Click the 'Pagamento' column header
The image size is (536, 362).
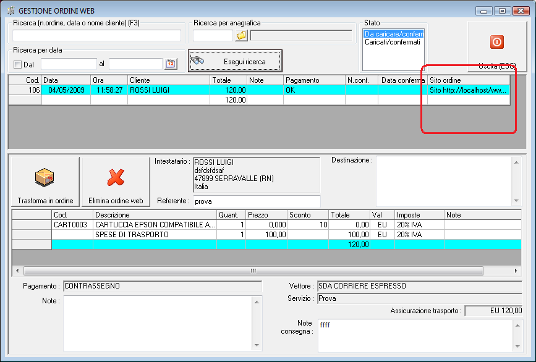[314, 80]
